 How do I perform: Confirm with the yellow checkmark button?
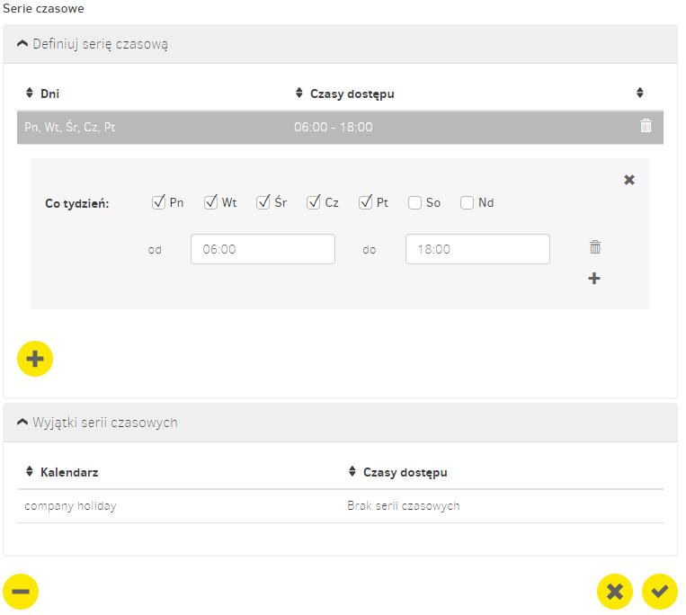660,592
